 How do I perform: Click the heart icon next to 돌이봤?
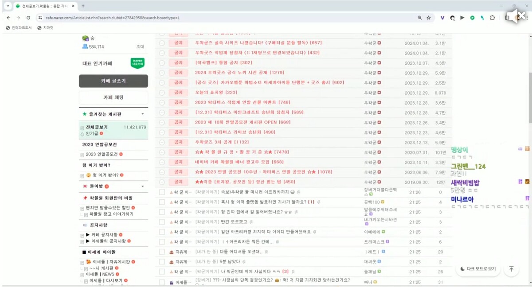coord(84,186)
